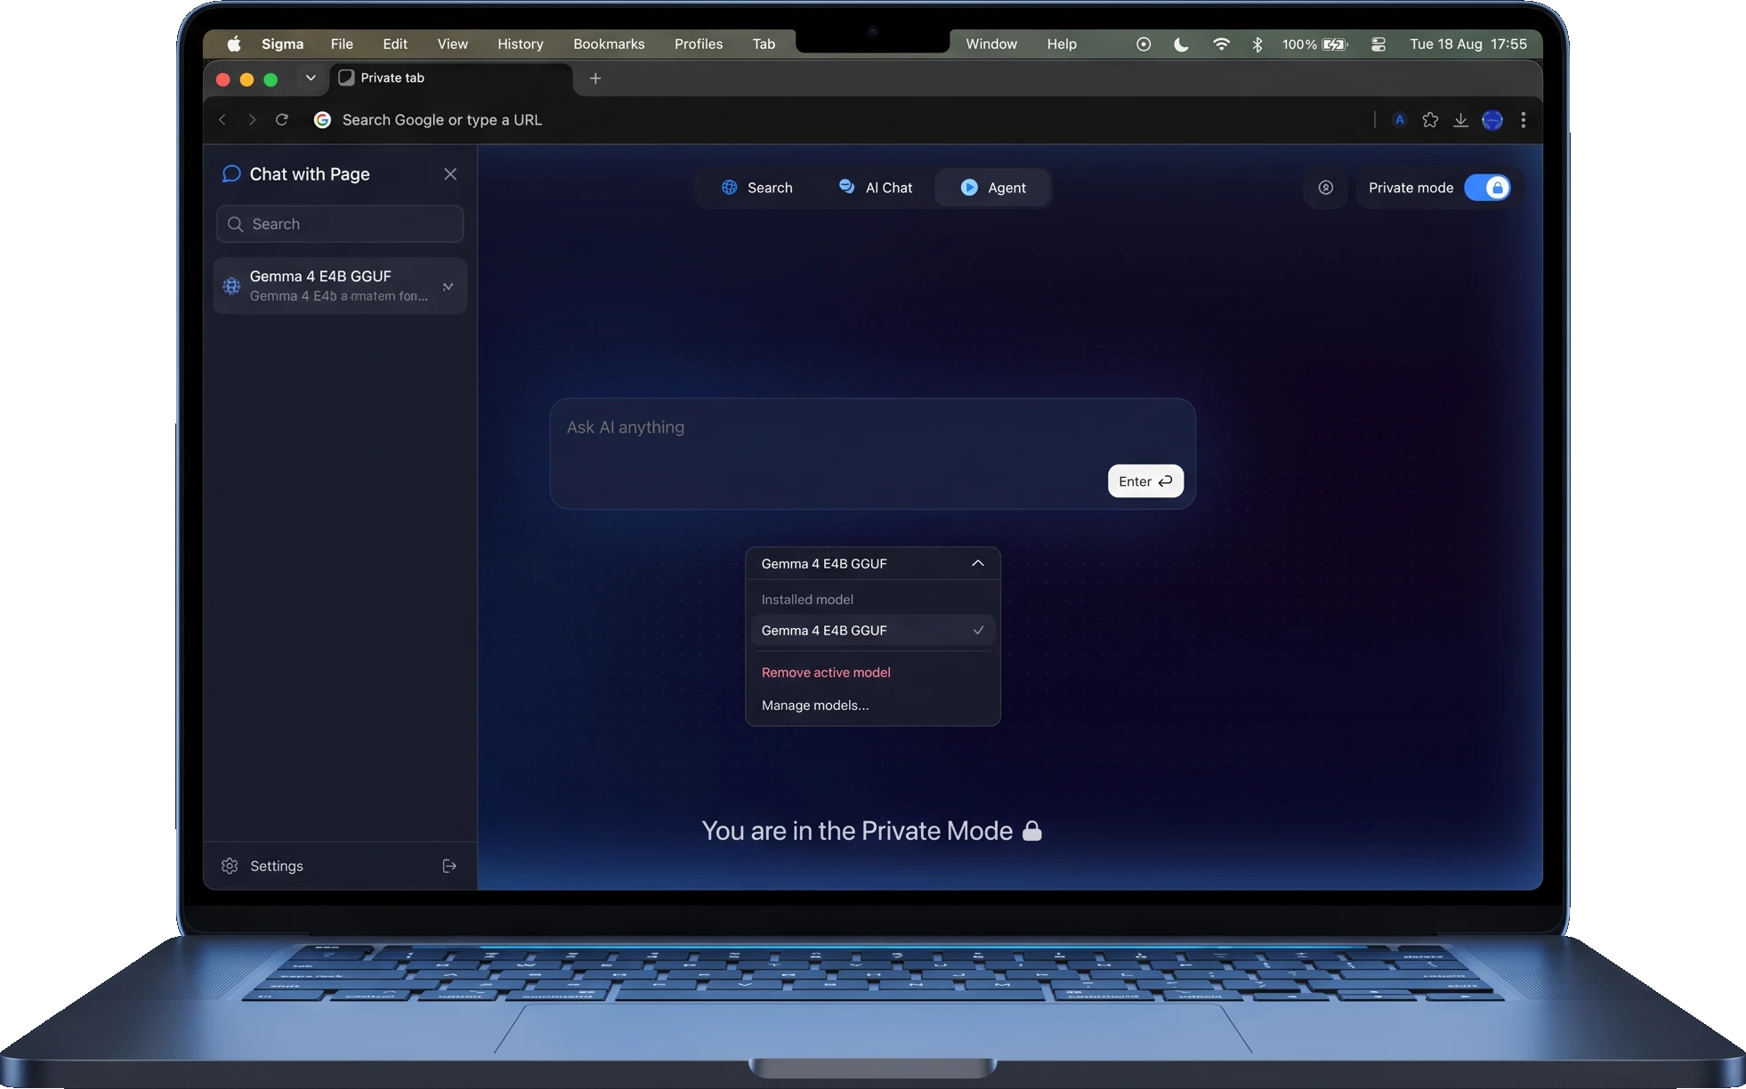Switch to the Search mode tab
1746x1089 pixels.
pos(756,188)
